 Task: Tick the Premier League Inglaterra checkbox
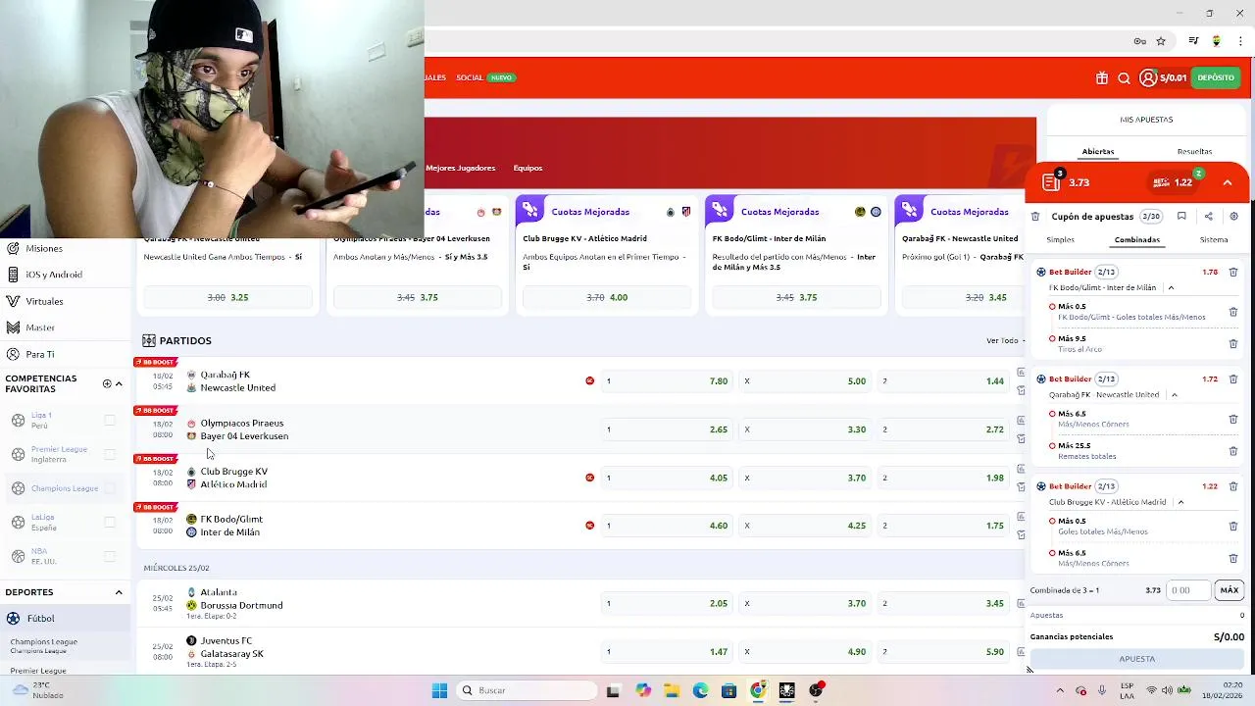tap(110, 455)
